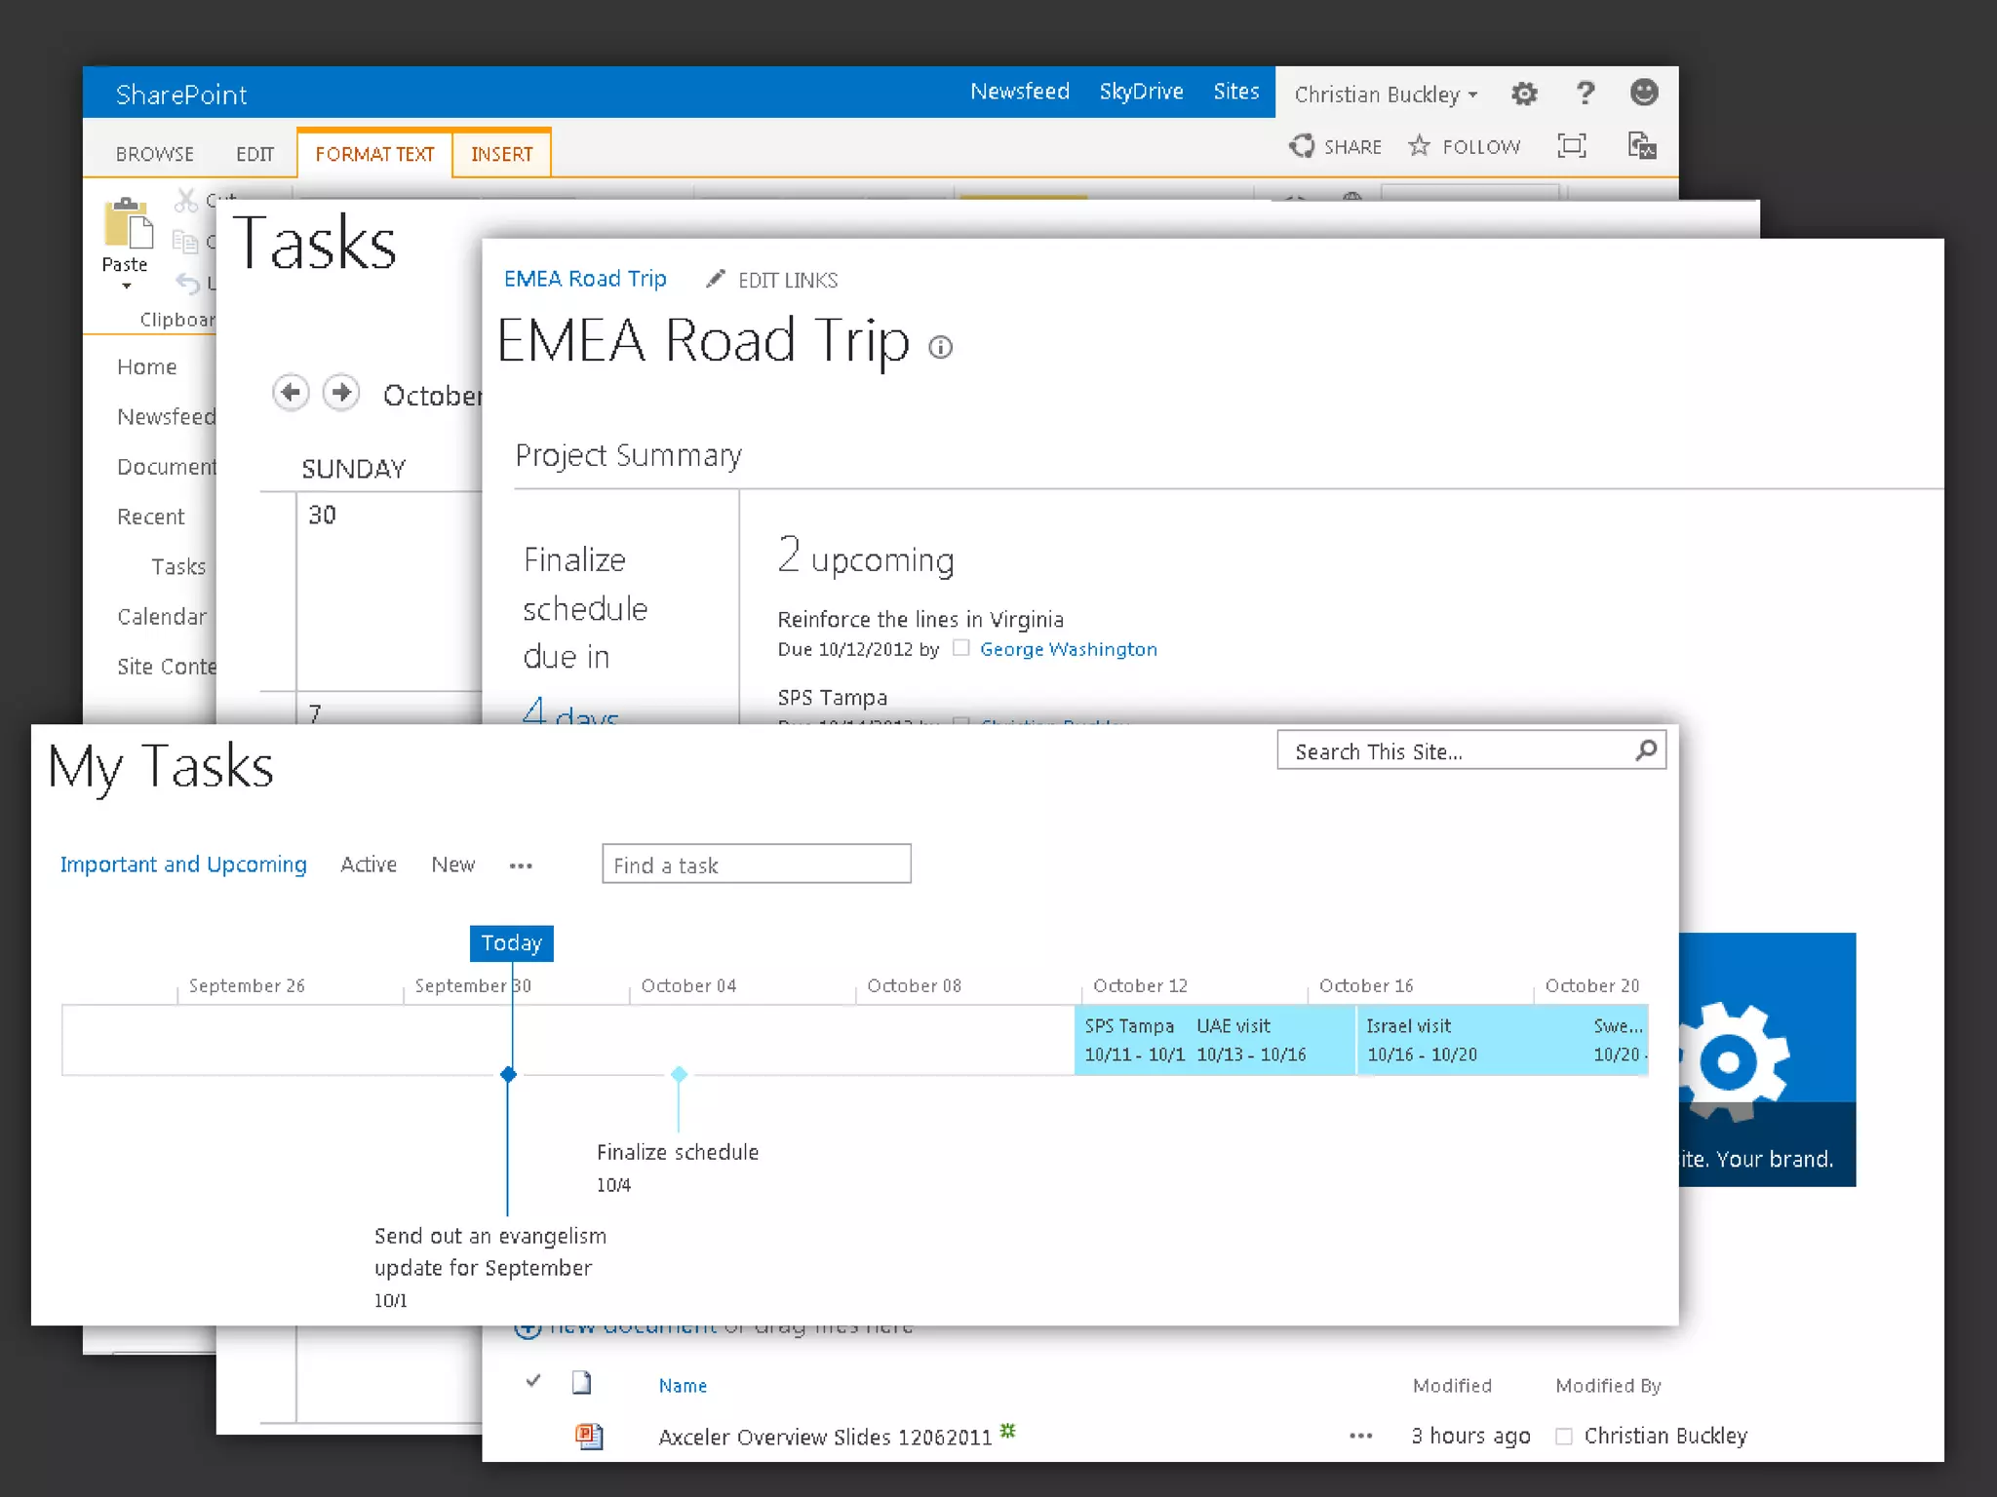The image size is (1997, 1497).
Task: Go to next month with right arrow
Action: [x=341, y=393]
